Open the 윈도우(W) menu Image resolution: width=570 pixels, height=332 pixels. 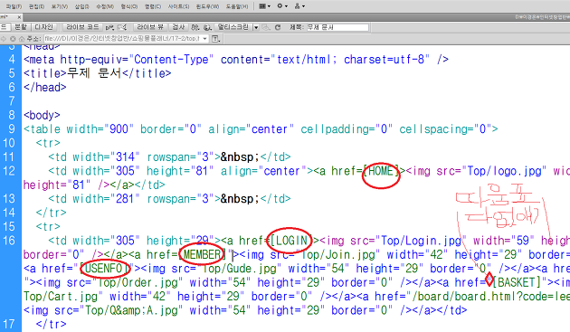click(x=207, y=6)
